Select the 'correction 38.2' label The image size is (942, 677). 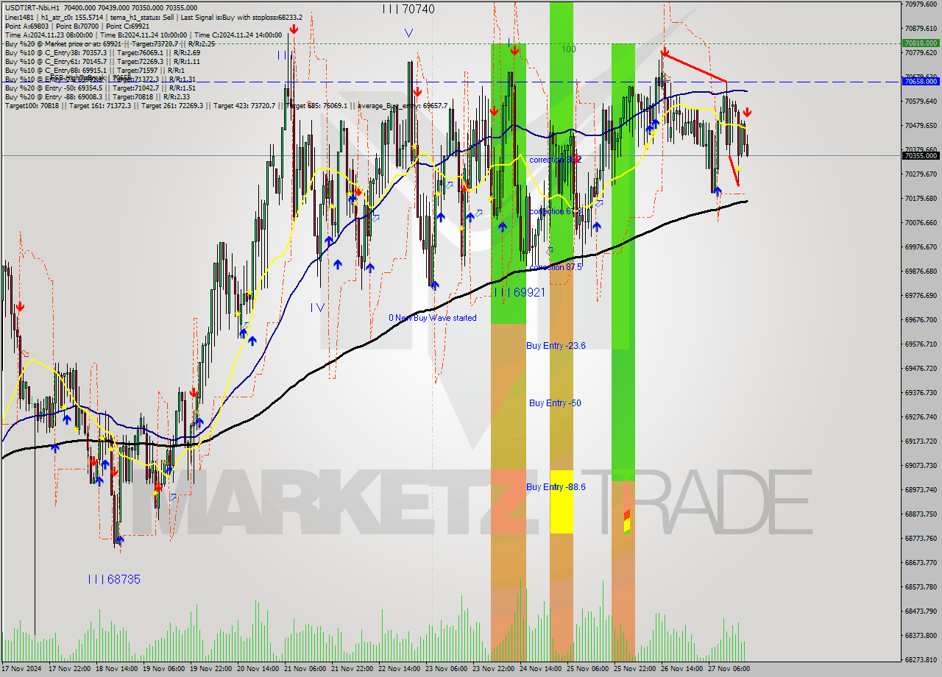pos(556,160)
